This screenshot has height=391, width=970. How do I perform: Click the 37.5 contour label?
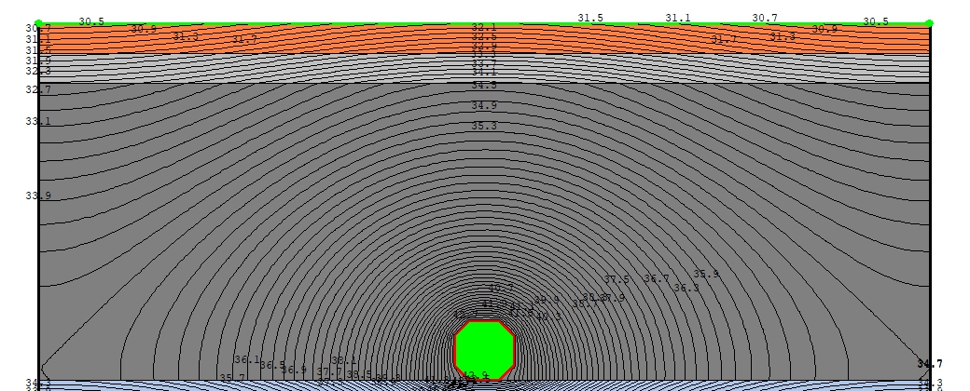[x=617, y=279]
